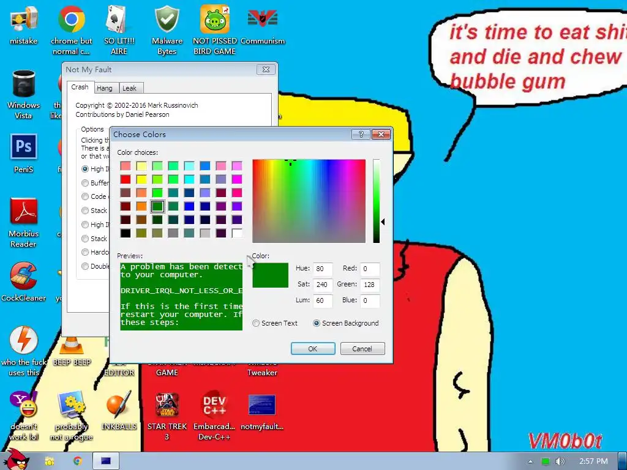
Task: Open the SO LIT!!! AIRE solitaire icon
Action: coord(119,30)
